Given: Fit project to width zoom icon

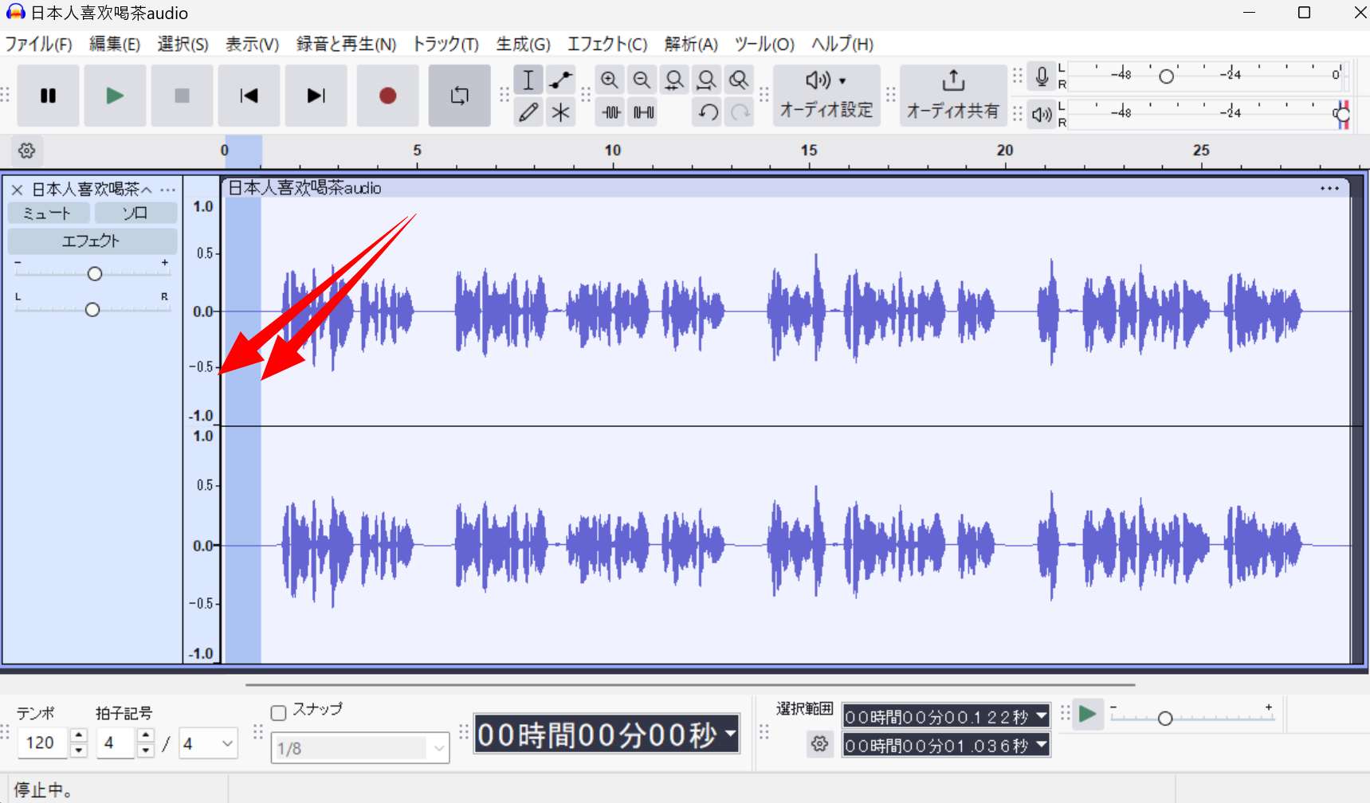Looking at the screenshot, I should pos(706,80).
